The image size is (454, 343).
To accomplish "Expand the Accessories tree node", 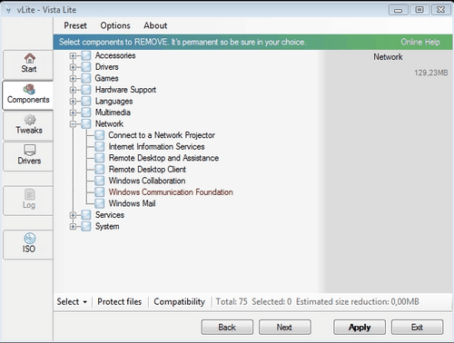I will click(x=73, y=56).
